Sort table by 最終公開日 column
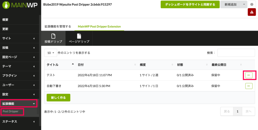 (x=226, y=65)
